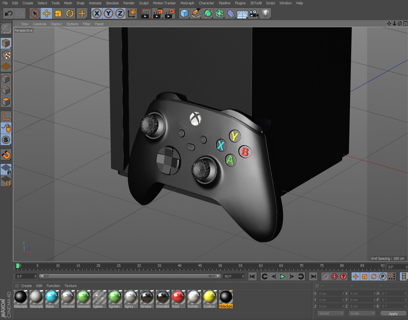Switch to Texture mode checkerboard icon
This screenshot has height=320, width=408.
point(6,55)
